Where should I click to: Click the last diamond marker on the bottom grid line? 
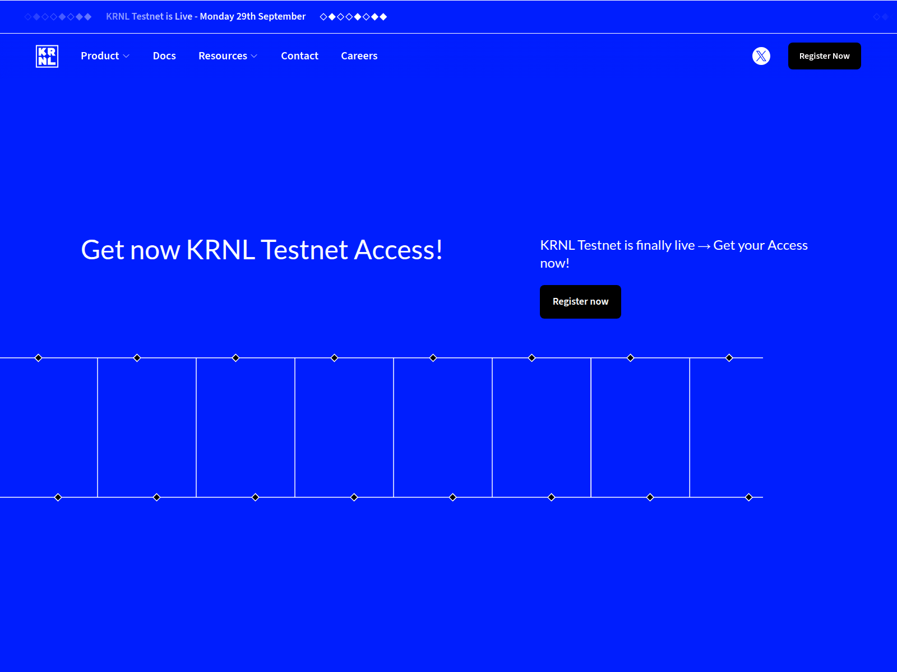point(748,497)
